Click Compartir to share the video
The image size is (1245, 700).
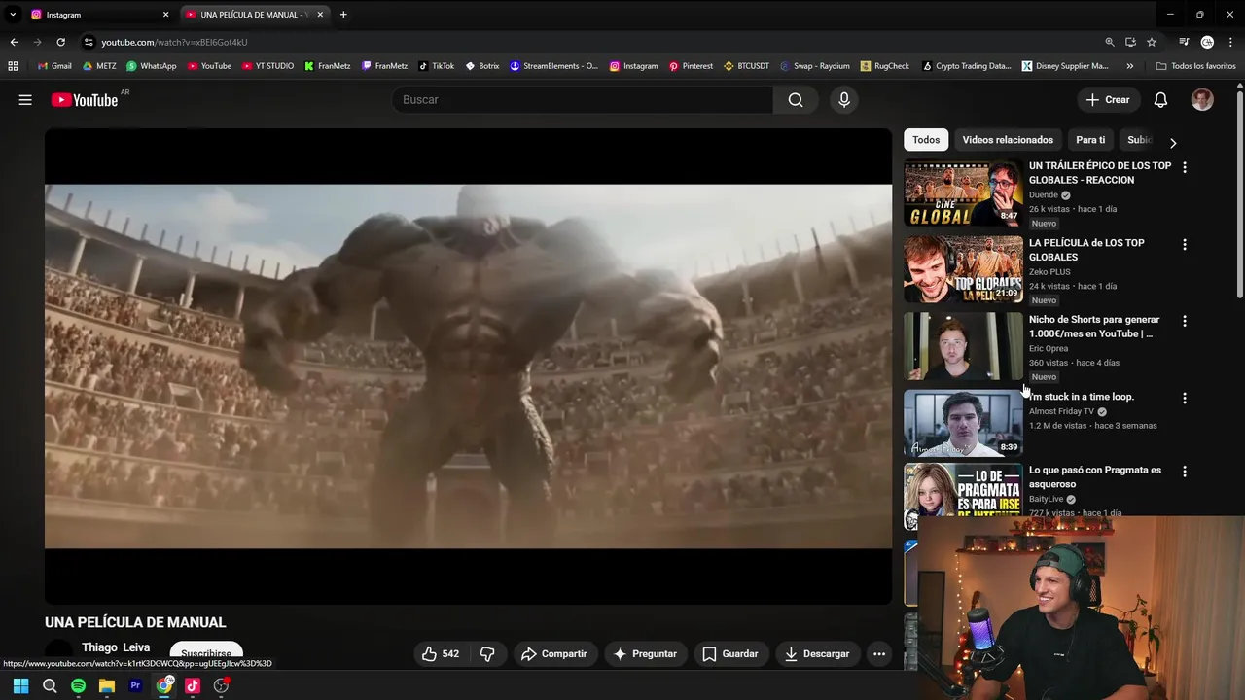[x=553, y=654]
